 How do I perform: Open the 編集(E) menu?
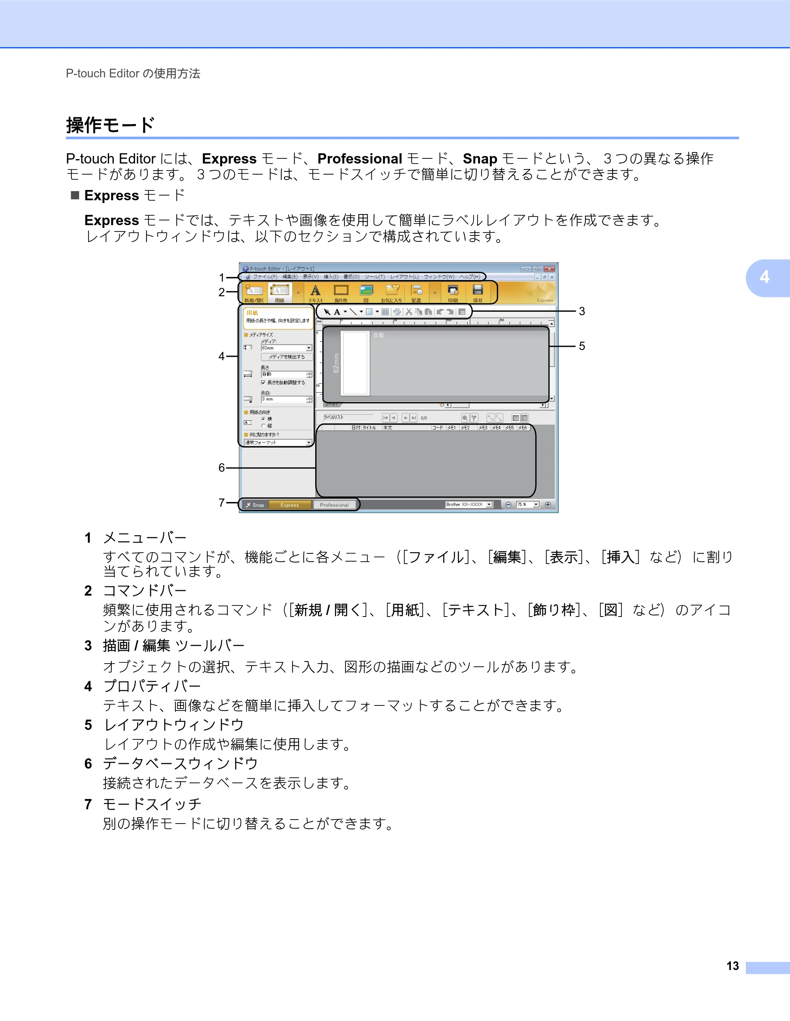(x=290, y=277)
